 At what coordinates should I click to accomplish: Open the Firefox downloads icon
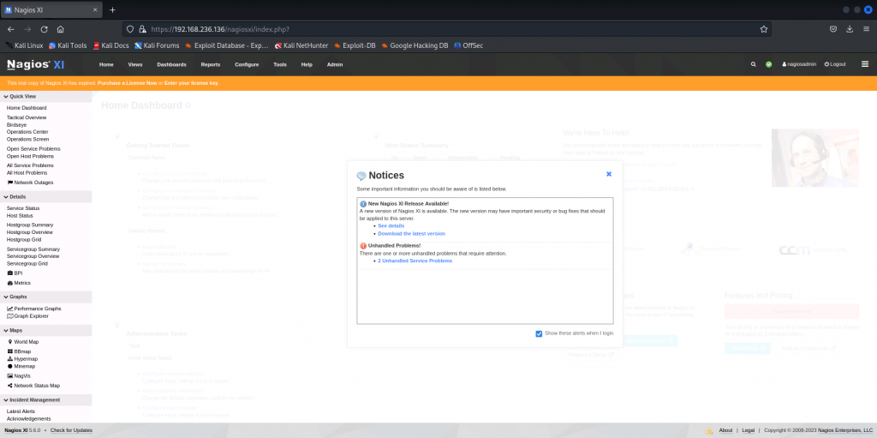[850, 29]
